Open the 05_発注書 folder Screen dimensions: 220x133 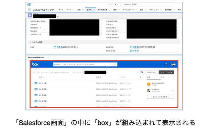(x=43, y=95)
